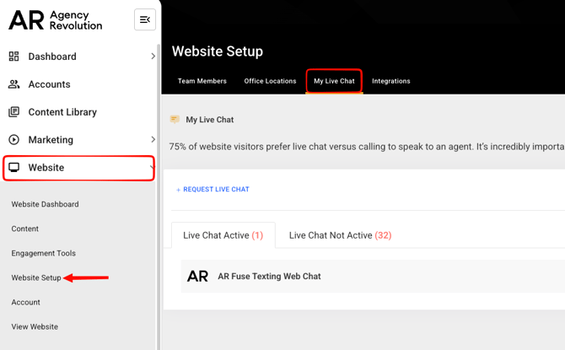The width and height of the screenshot is (565, 350).
Task: Select the Integrations tab
Action: [391, 81]
